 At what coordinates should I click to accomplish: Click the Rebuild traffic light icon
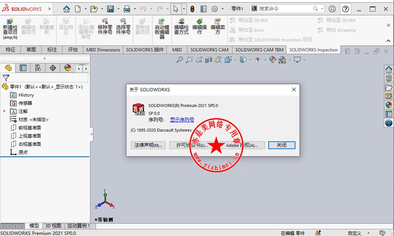tap(192, 9)
